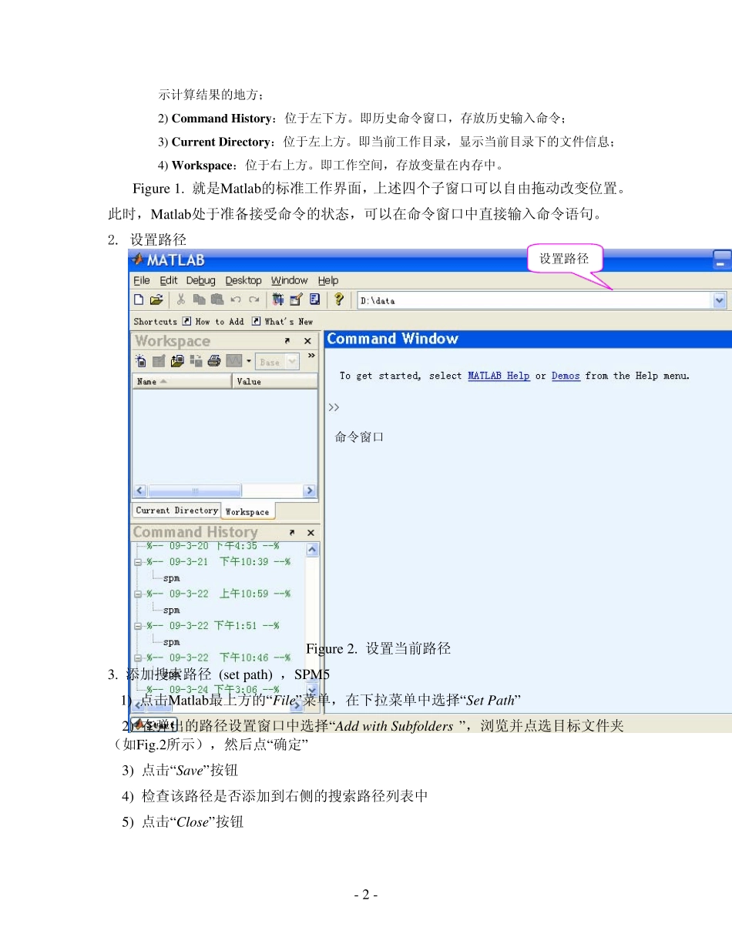Select the 09-3-21 下午10:39 timestamp line
The image size is (732, 947).
click(218, 562)
